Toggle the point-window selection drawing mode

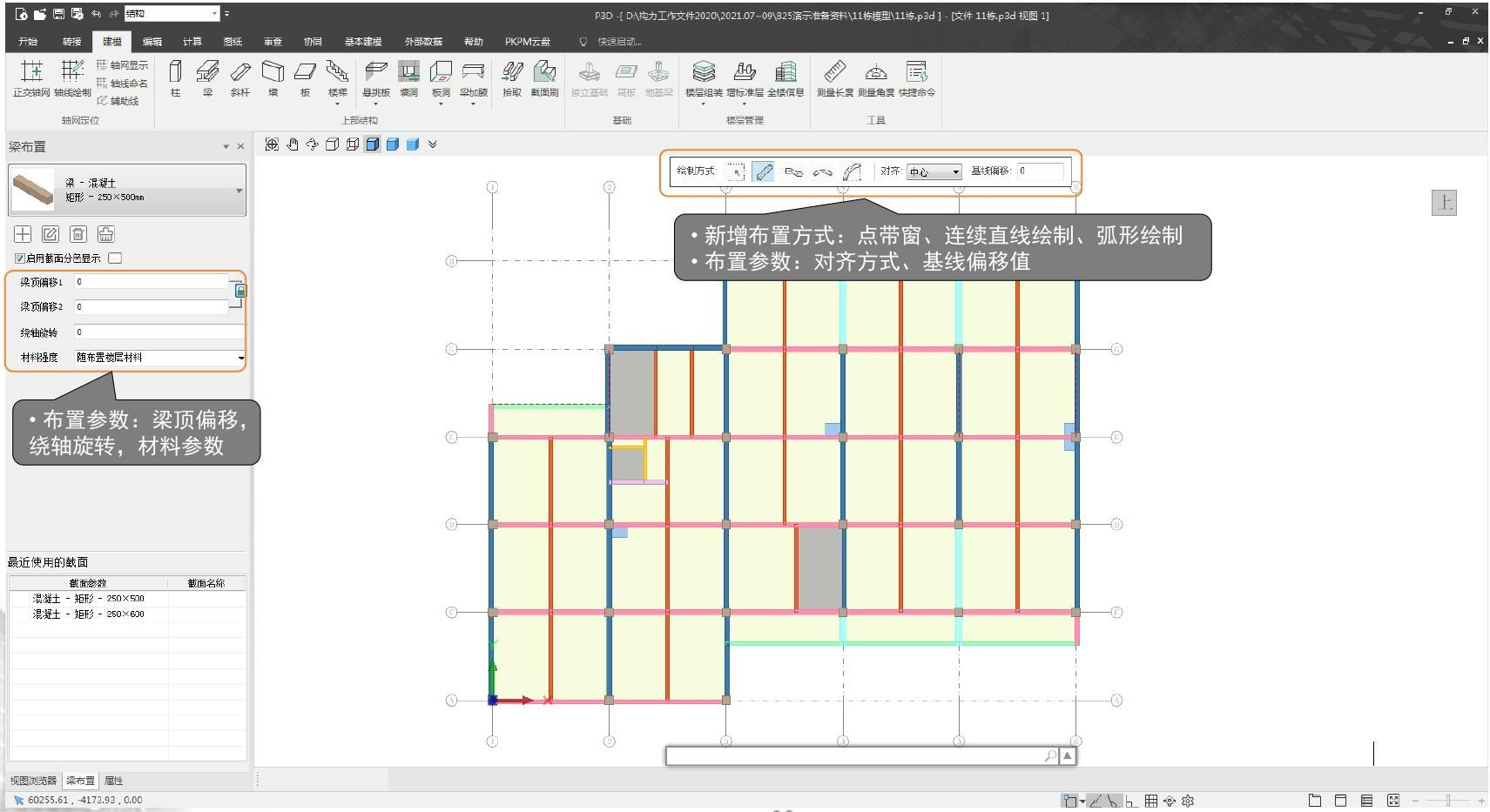tap(736, 172)
